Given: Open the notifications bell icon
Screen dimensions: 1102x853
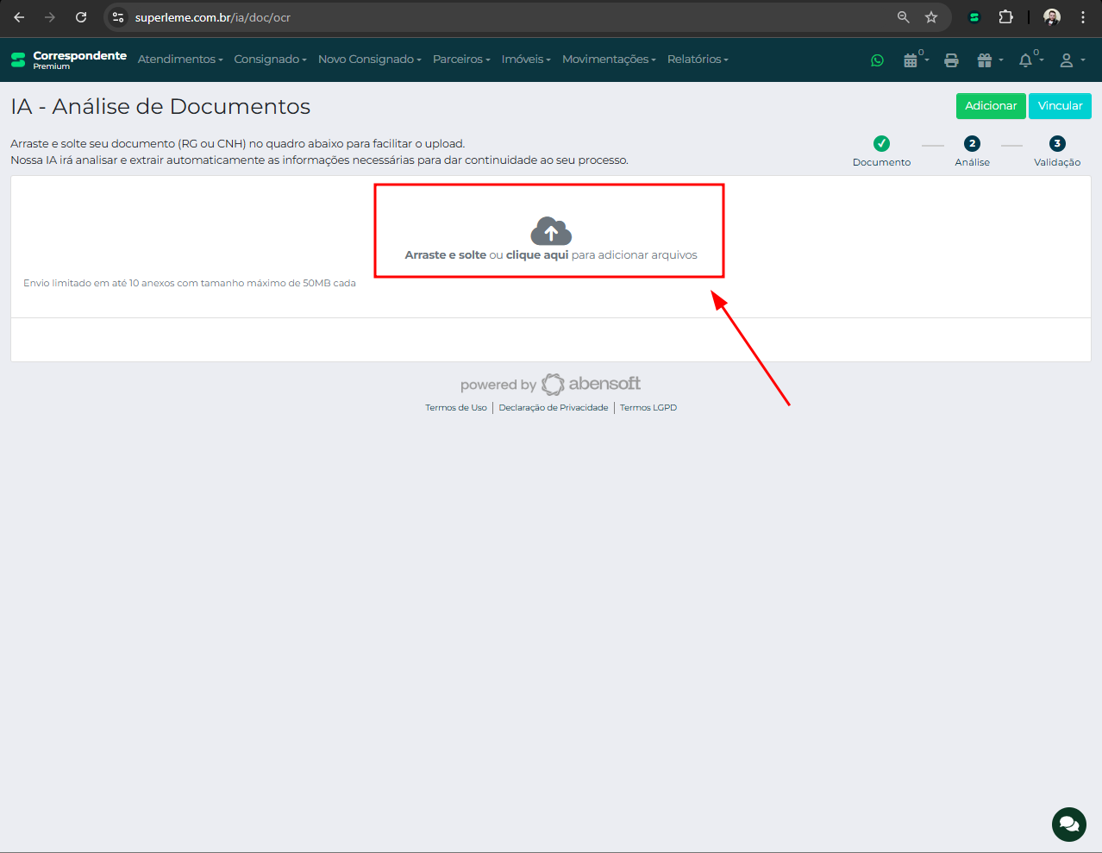Looking at the screenshot, I should pyautogui.click(x=1025, y=60).
